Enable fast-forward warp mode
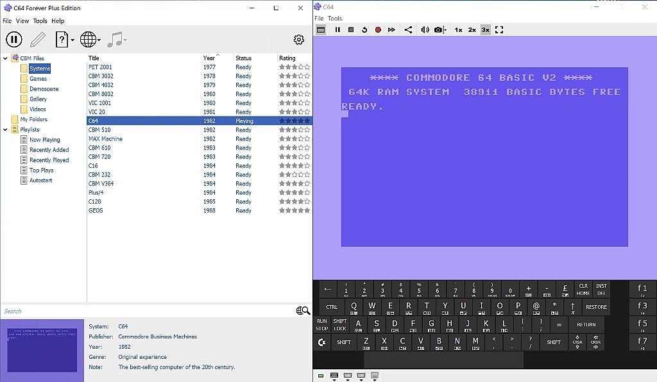 [x=391, y=29]
